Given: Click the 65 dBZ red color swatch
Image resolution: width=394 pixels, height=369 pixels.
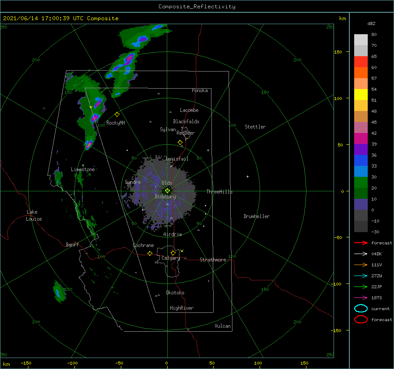Looking at the screenshot, I should tap(361, 62).
